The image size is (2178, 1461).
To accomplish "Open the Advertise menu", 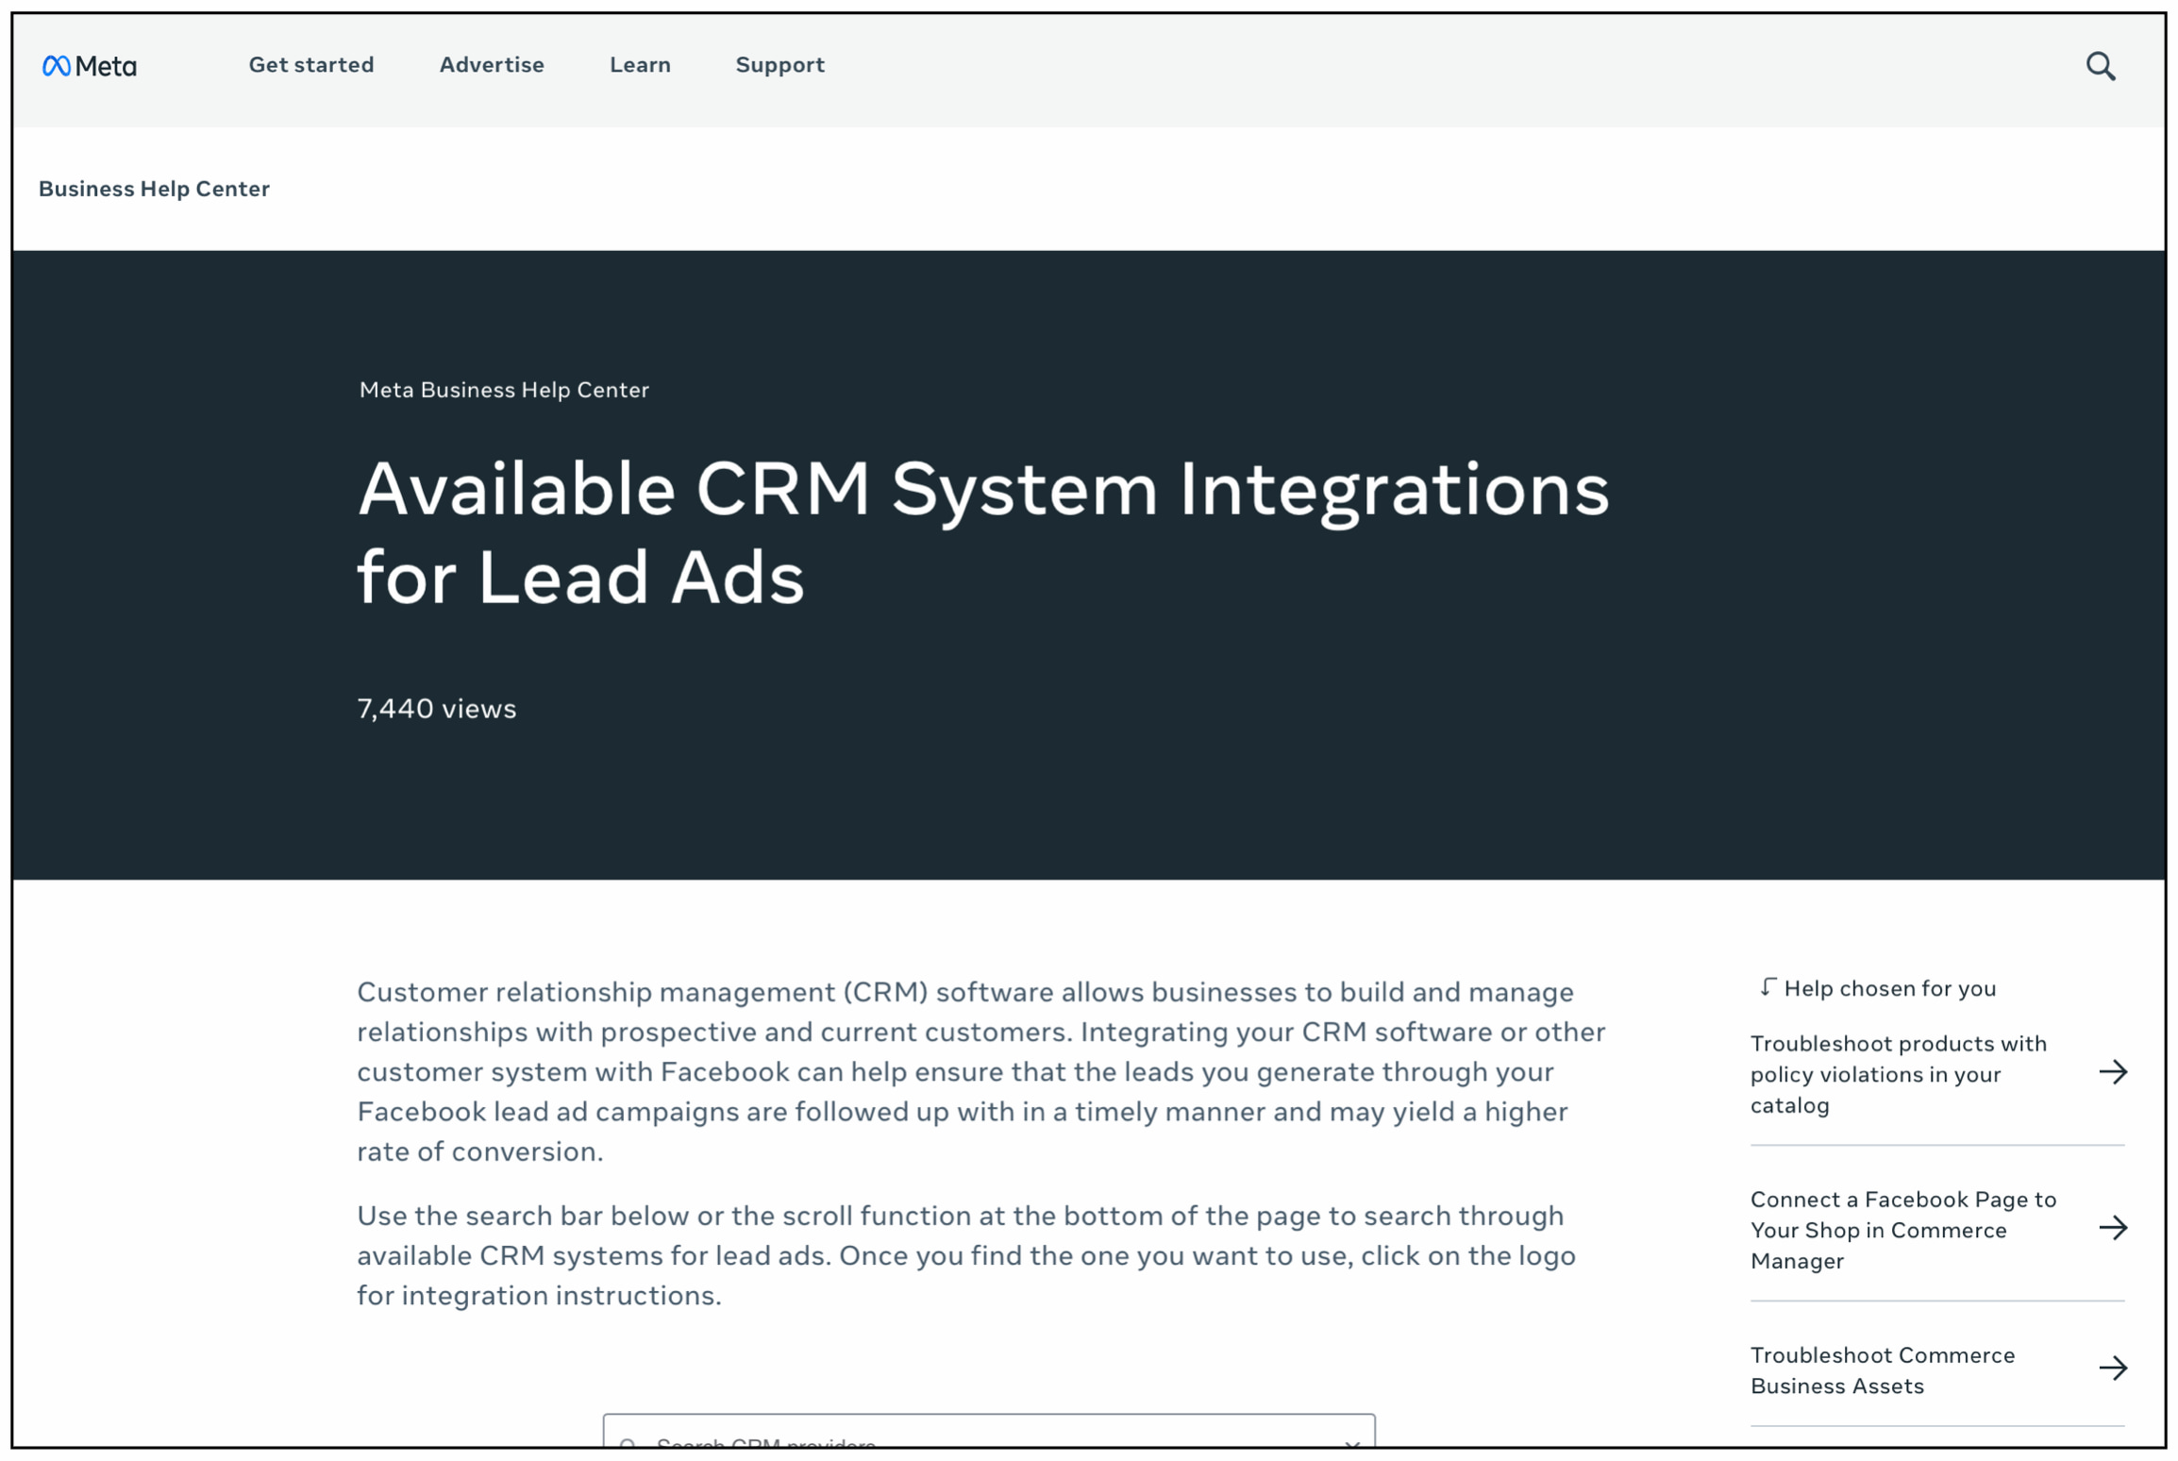I will click(492, 65).
